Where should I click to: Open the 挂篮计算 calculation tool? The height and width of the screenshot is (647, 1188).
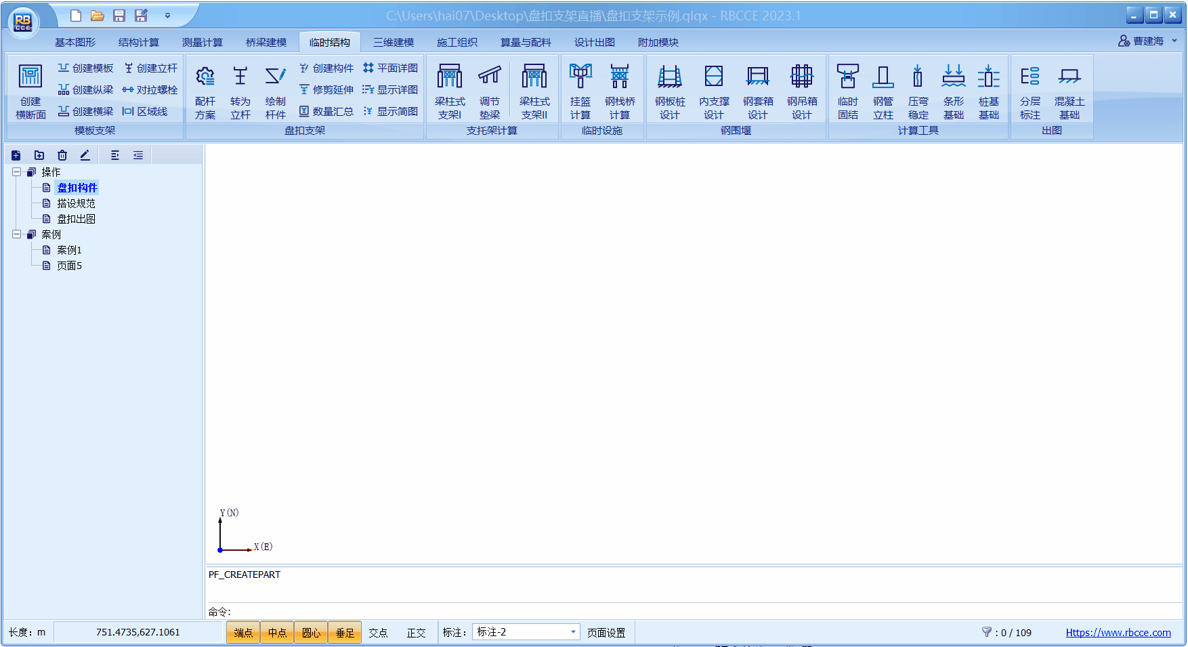580,90
